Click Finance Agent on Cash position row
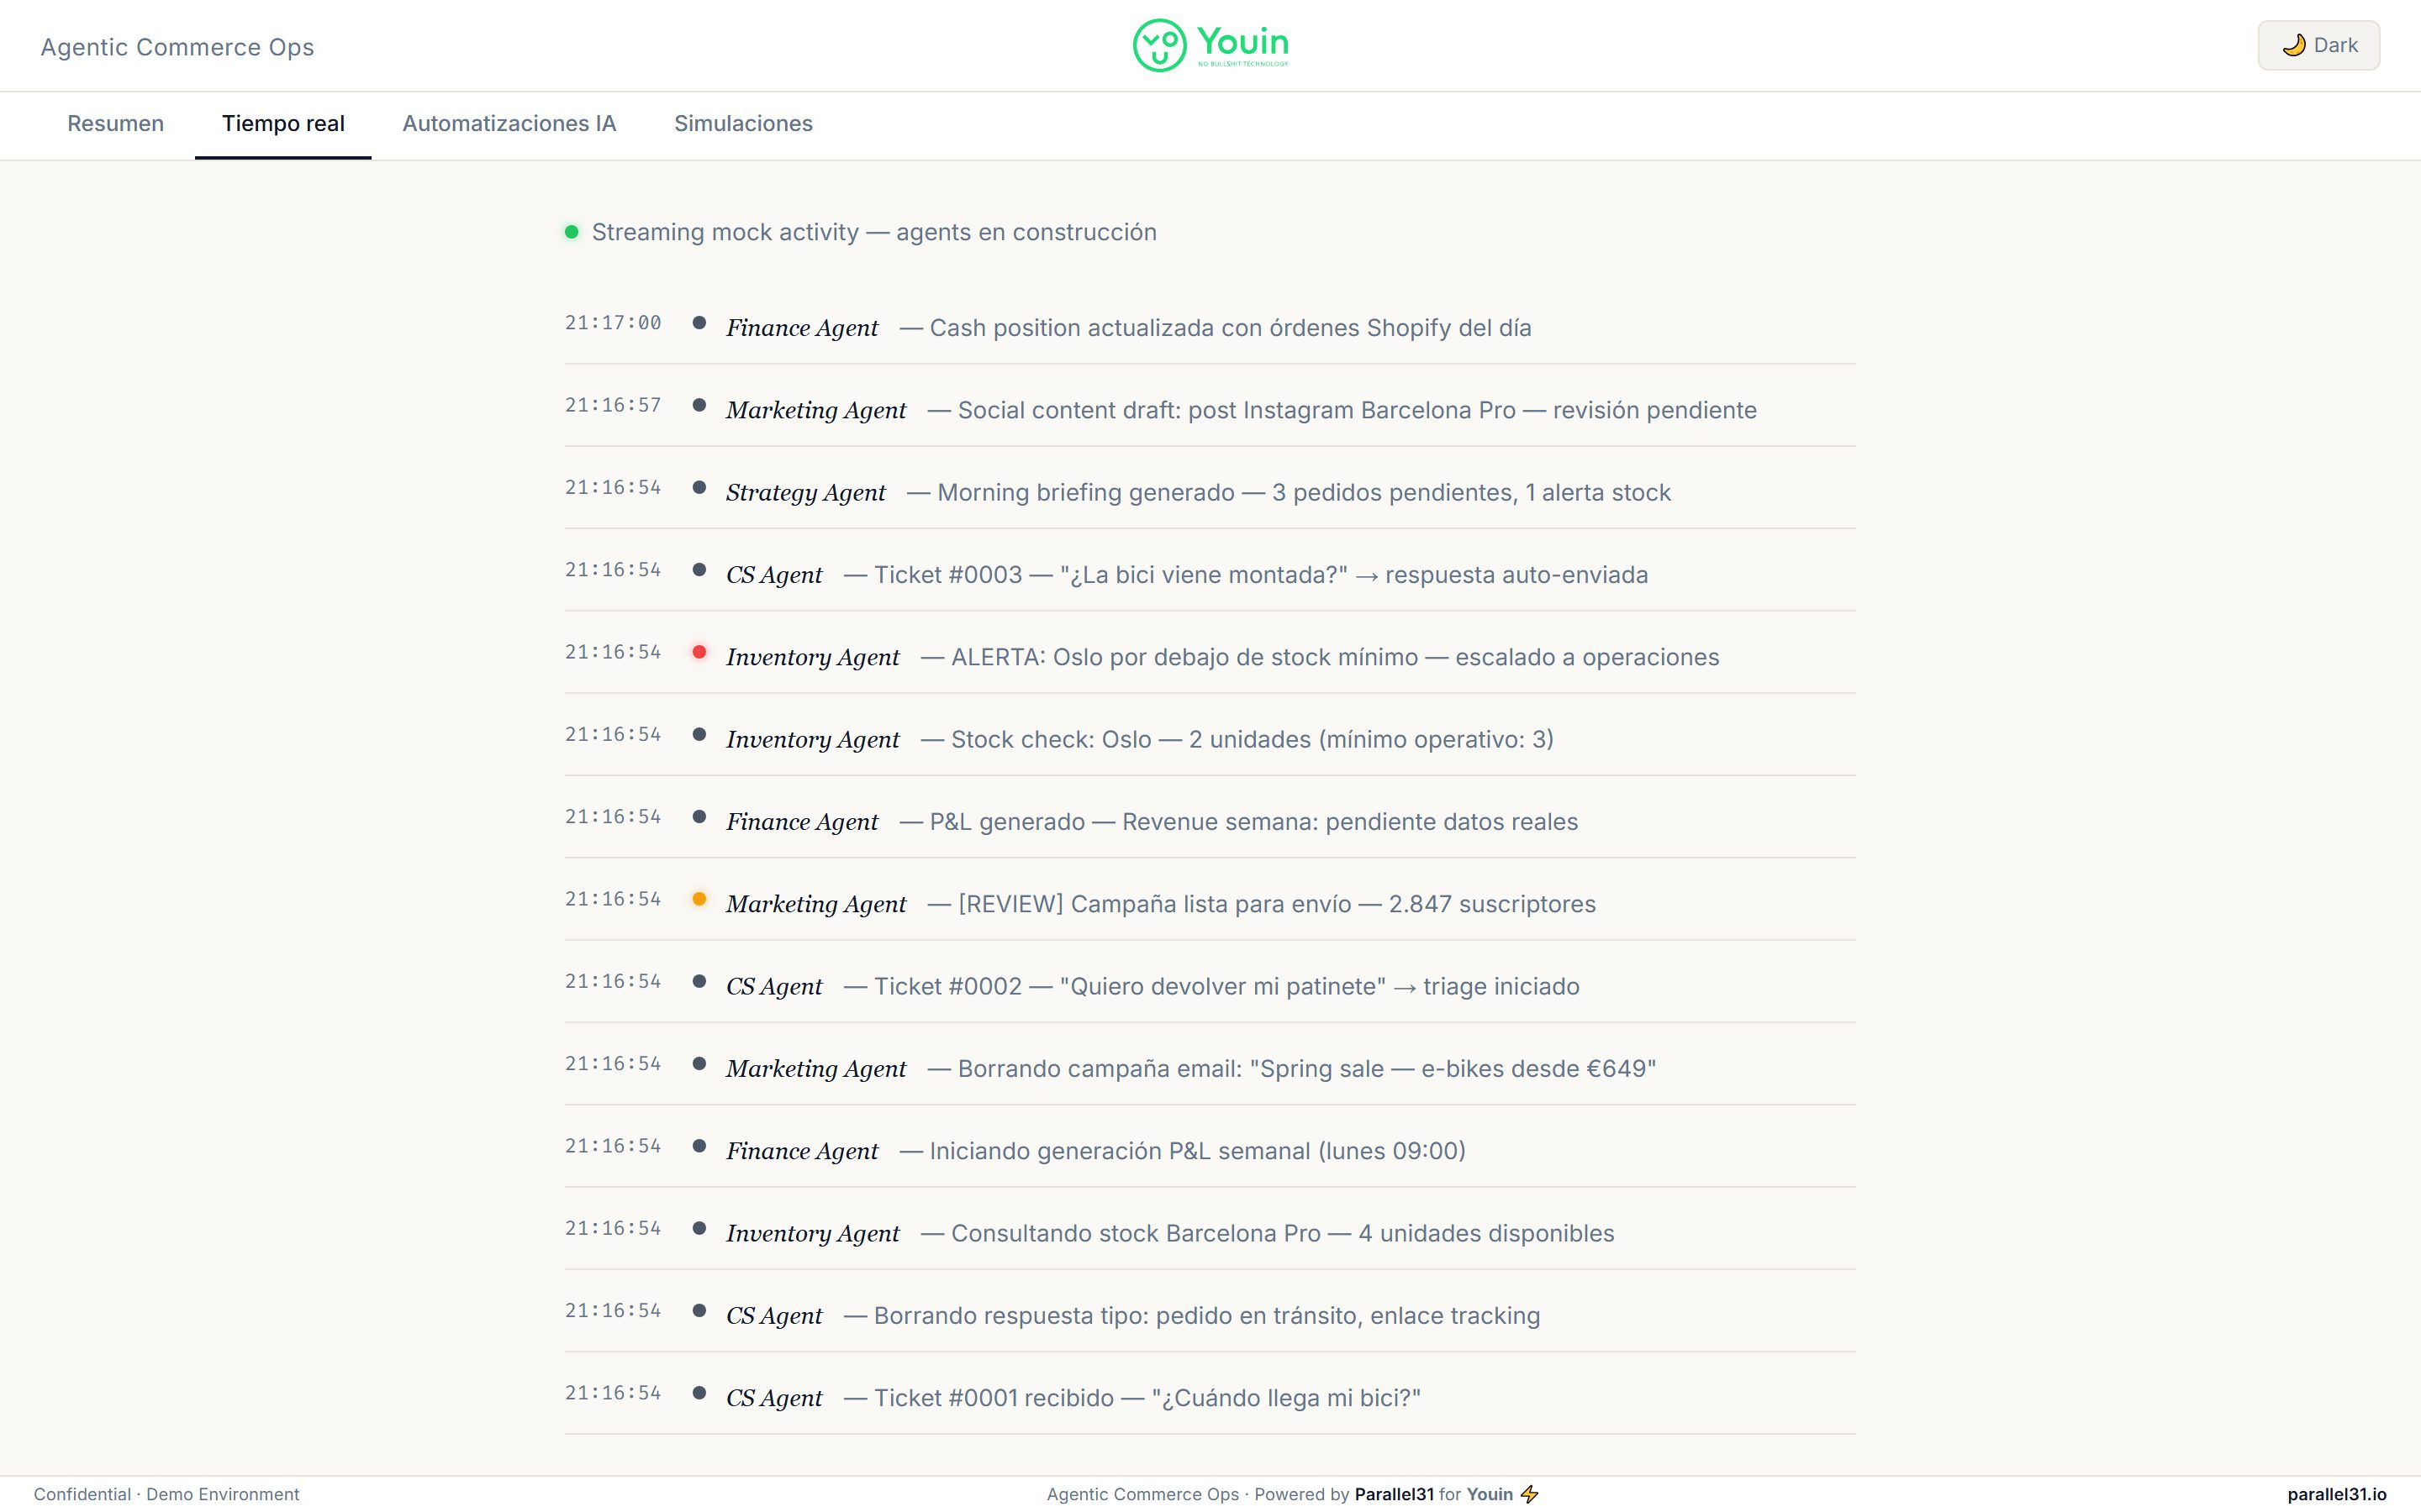The image size is (2421, 1512). [802, 328]
